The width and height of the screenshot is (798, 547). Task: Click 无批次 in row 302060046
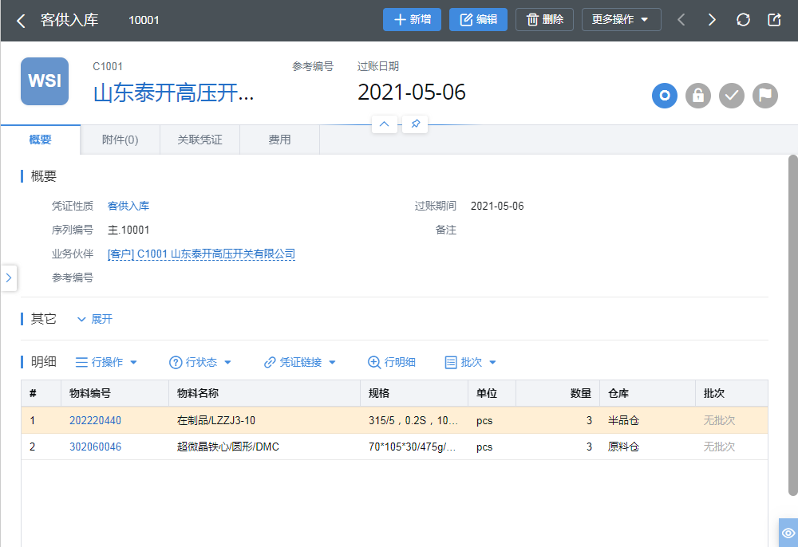719,447
